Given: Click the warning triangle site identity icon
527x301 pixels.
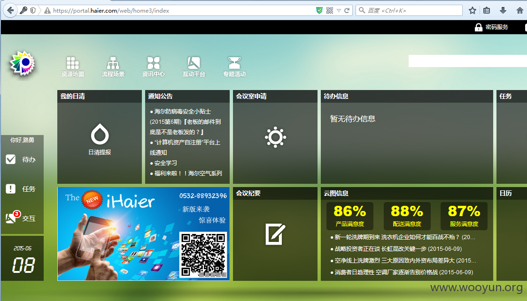Looking at the screenshot, I should point(47,11).
